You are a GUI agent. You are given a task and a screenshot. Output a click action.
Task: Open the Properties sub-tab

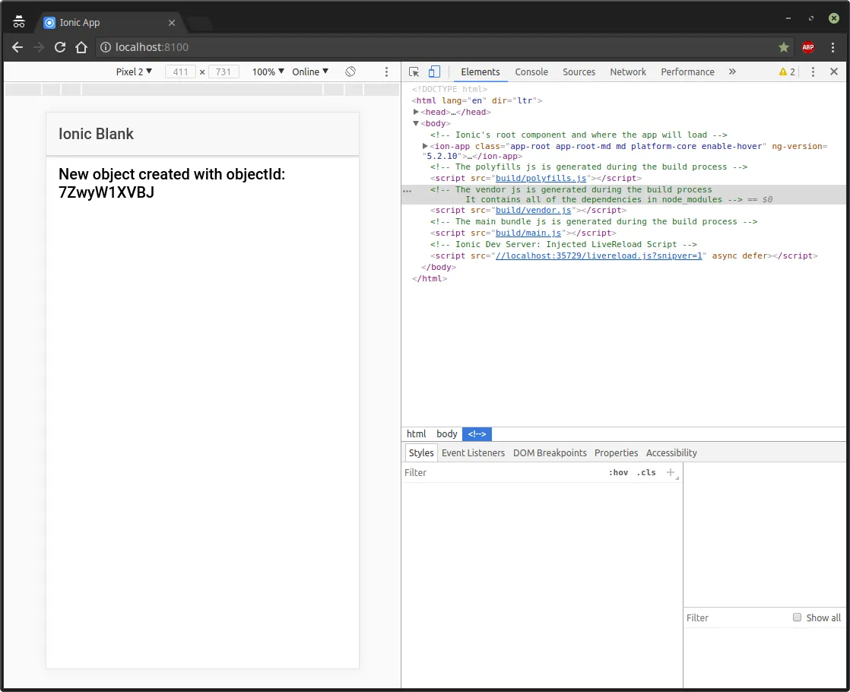coord(616,452)
